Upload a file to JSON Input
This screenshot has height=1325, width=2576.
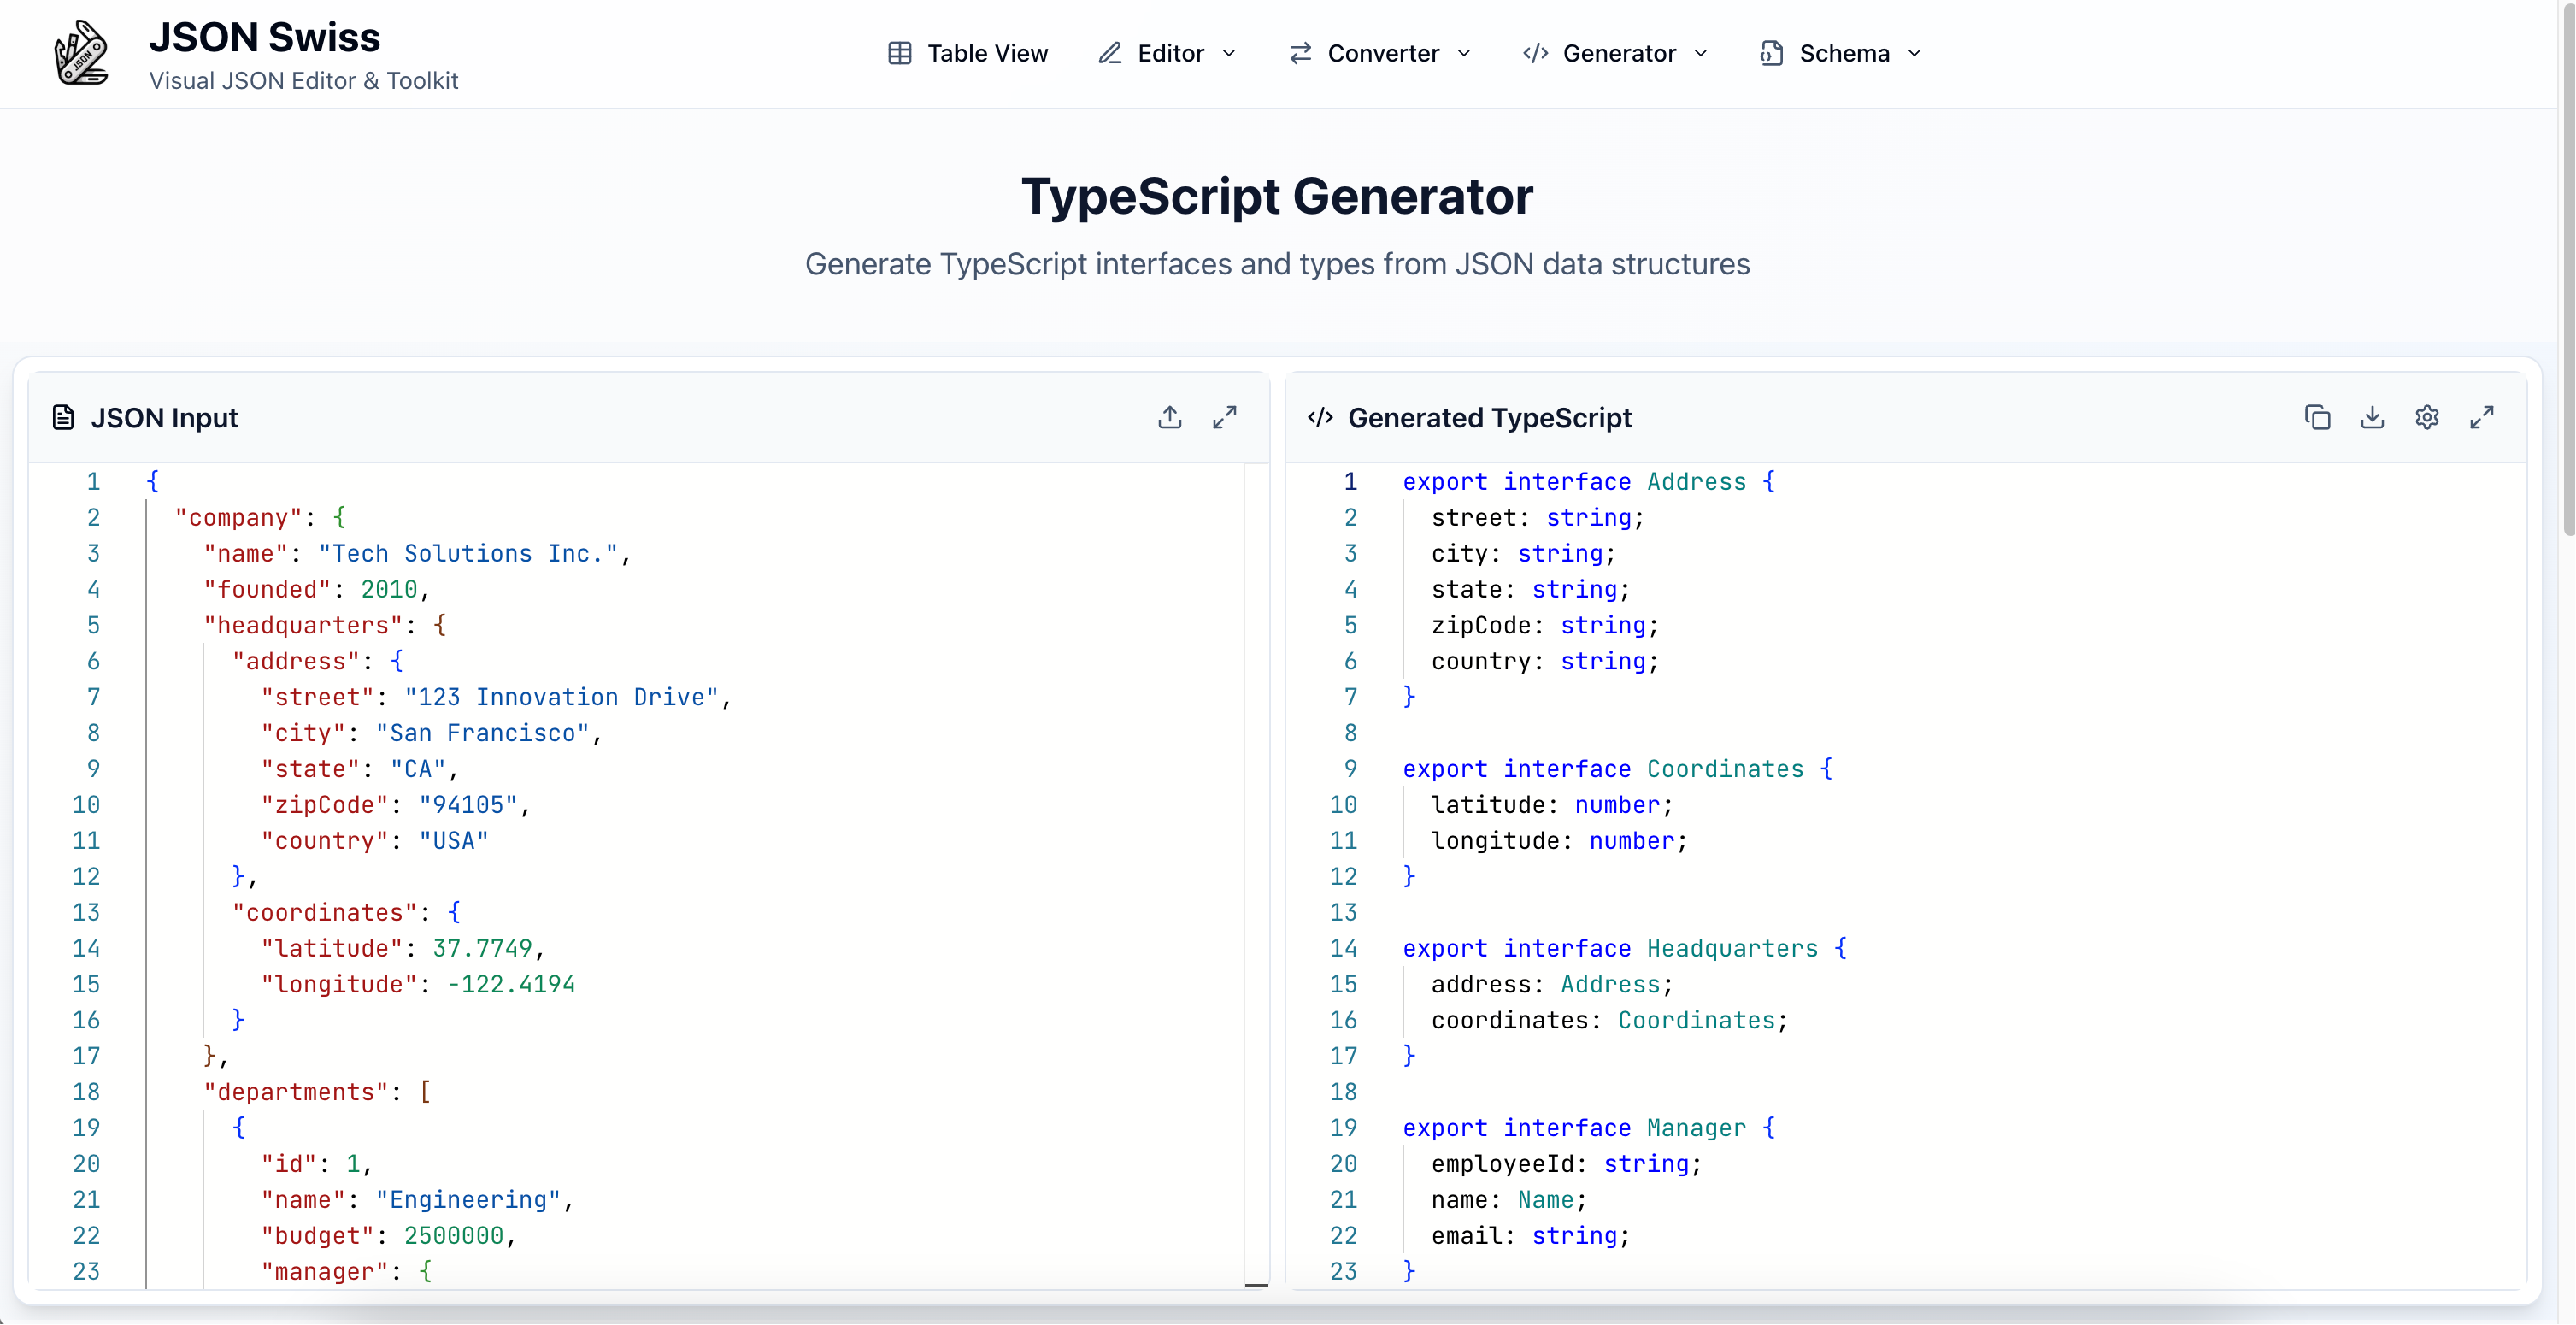tap(1169, 418)
